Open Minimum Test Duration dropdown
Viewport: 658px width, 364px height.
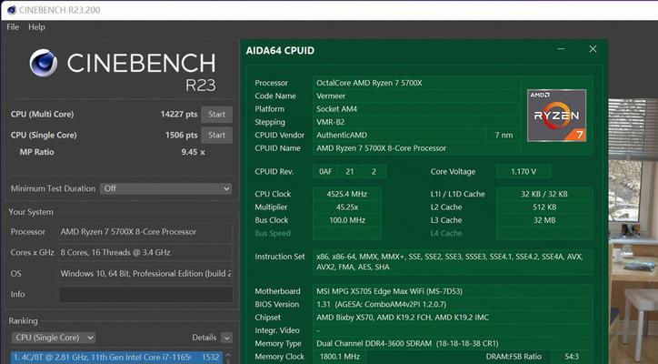pos(165,188)
